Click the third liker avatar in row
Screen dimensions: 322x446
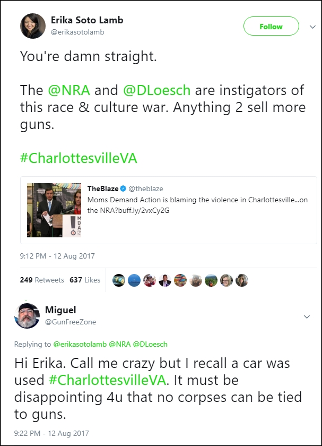[x=150, y=280]
